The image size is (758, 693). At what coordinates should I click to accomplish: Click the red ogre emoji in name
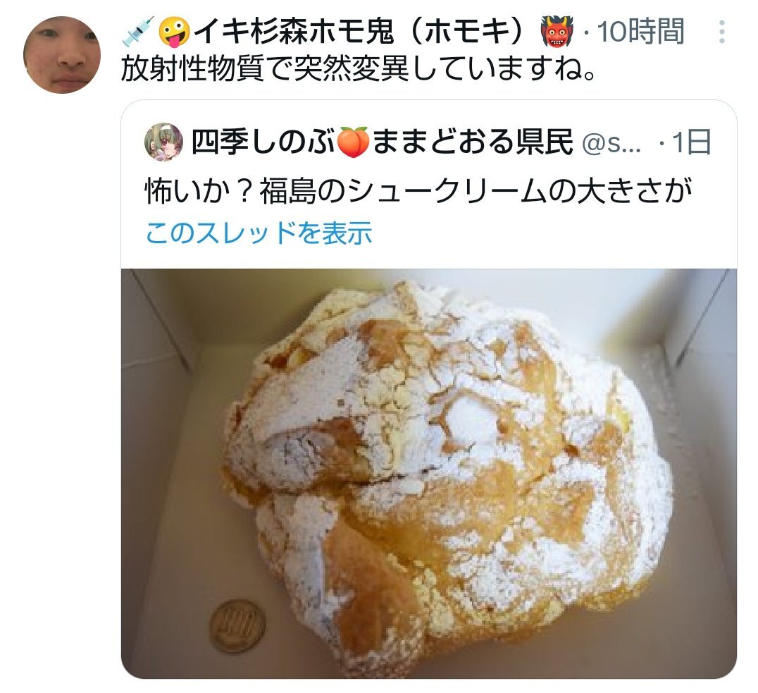tap(557, 32)
